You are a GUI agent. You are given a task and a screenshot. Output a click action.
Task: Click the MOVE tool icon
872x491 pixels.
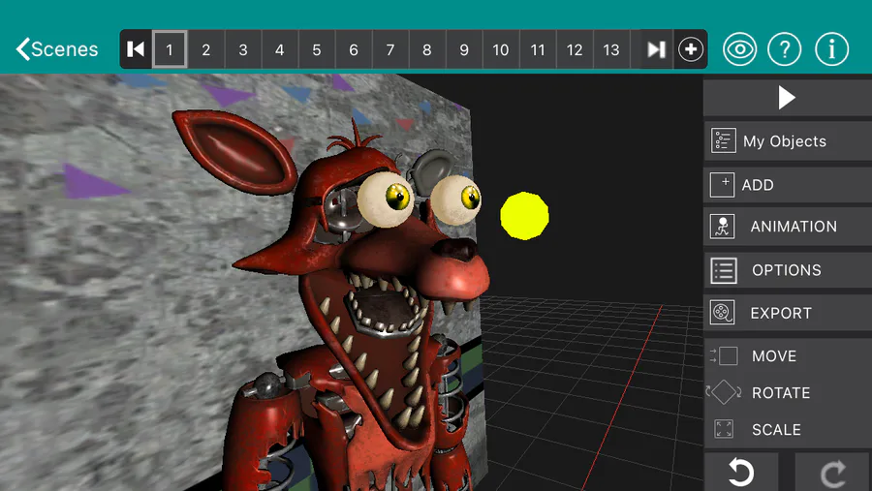724,355
